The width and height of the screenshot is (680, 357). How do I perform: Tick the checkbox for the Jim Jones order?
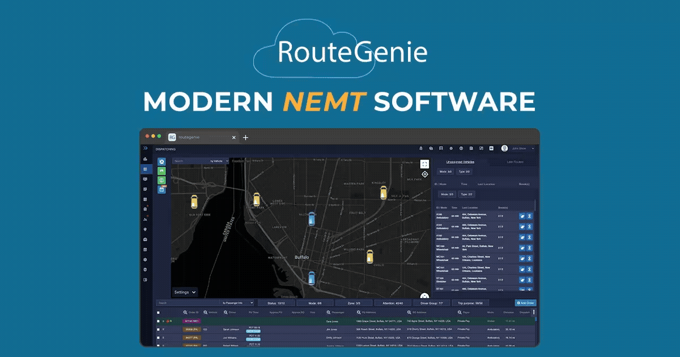pyautogui.click(x=159, y=329)
